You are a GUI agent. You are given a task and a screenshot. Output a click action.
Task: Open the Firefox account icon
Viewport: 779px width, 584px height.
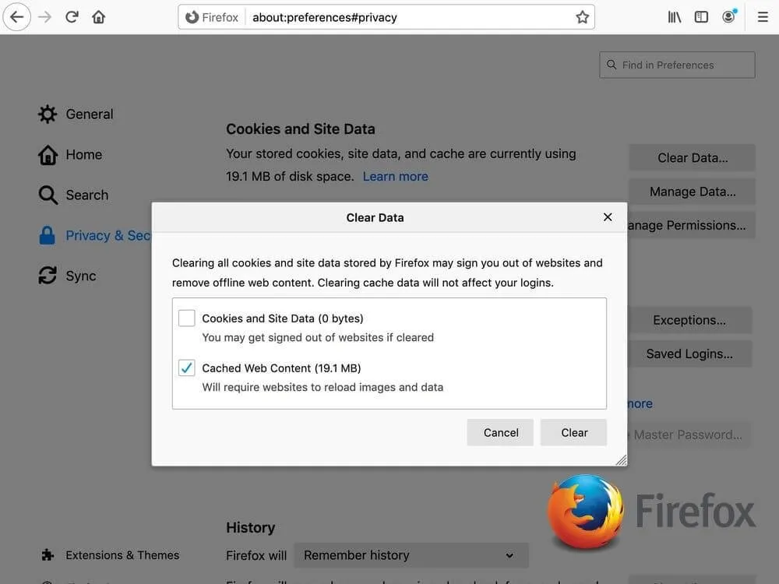(x=729, y=16)
